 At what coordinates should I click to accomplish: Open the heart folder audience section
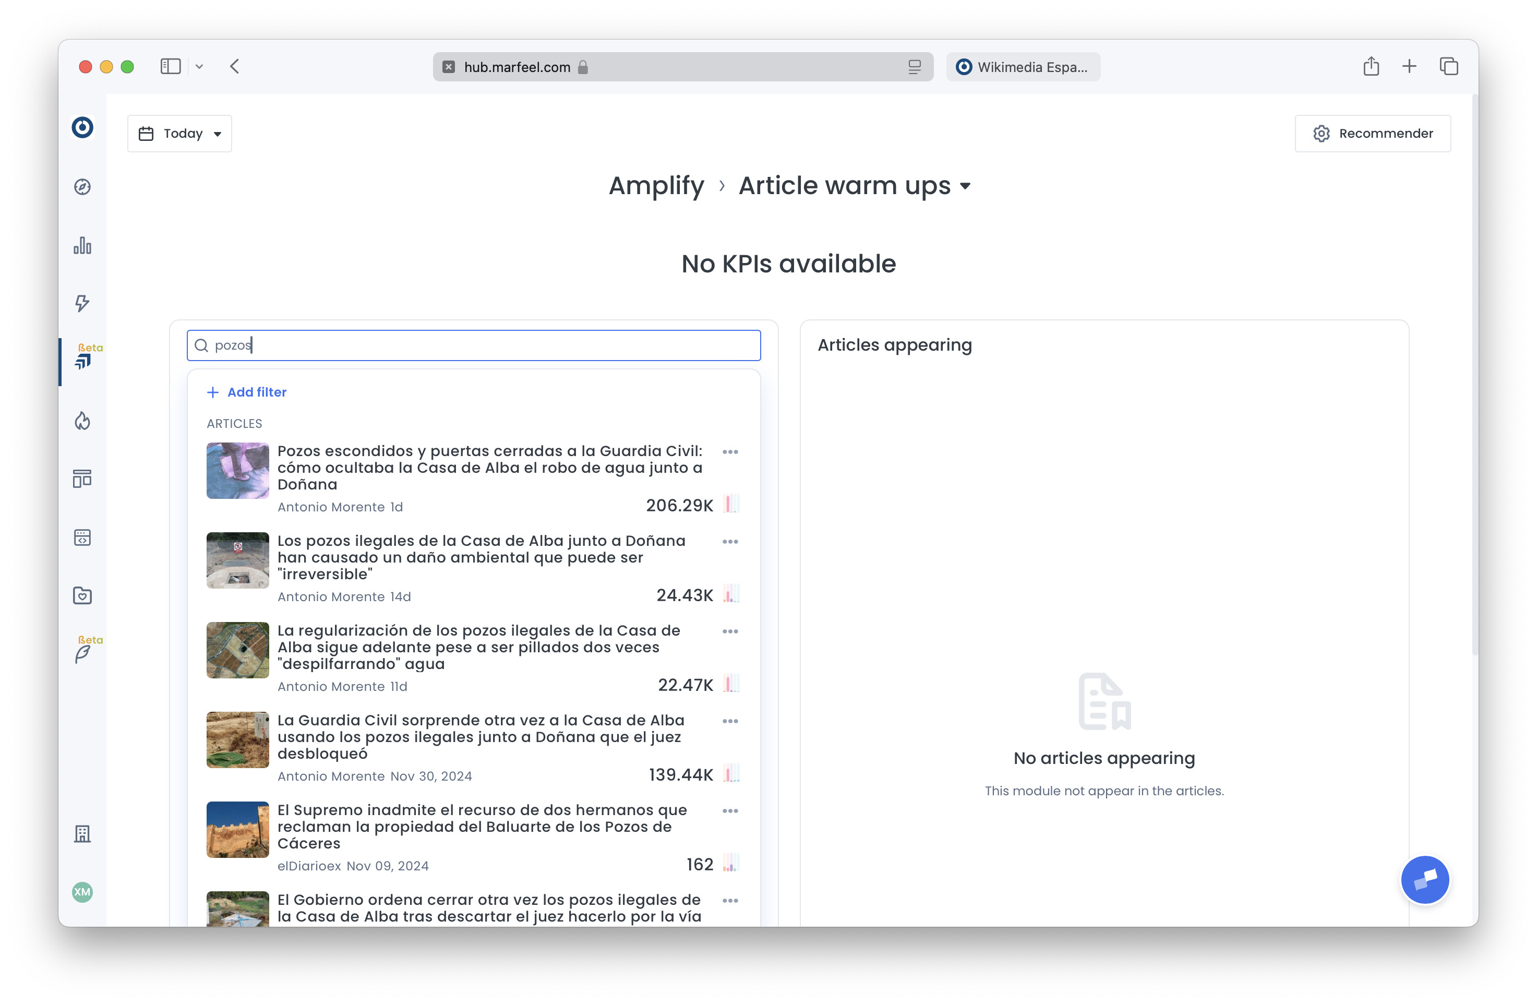(82, 595)
